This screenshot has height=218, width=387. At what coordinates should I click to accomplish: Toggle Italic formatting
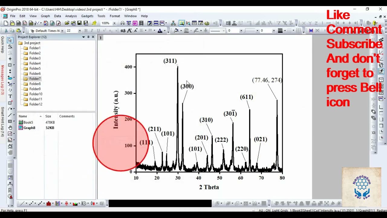[92, 31]
